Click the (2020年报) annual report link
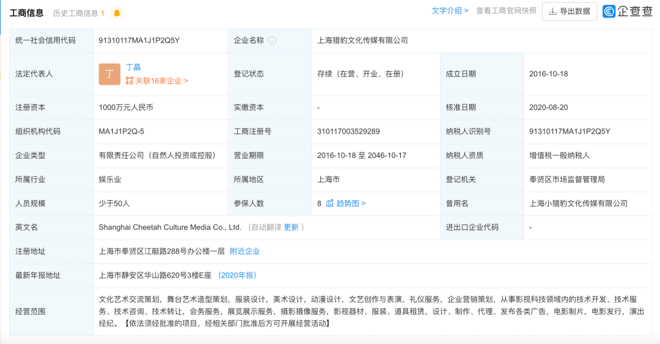 click(237, 275)
